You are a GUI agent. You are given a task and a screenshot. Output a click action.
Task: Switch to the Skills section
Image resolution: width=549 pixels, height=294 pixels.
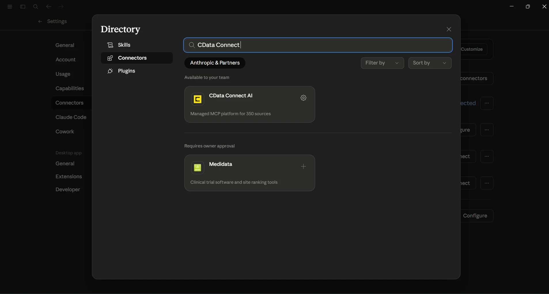(137, 45)
